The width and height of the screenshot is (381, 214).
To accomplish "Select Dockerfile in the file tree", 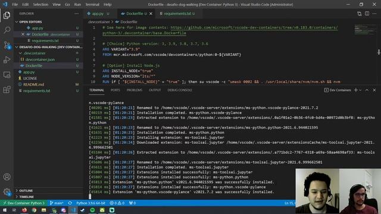I will tap(48, 66).
